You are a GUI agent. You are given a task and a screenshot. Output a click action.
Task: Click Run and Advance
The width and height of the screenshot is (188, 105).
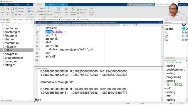[x=73, y=11]
